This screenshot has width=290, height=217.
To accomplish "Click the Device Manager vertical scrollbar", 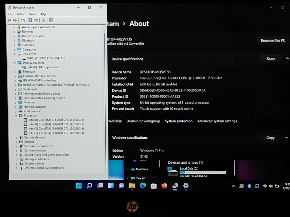I will (x=105, y=101).
